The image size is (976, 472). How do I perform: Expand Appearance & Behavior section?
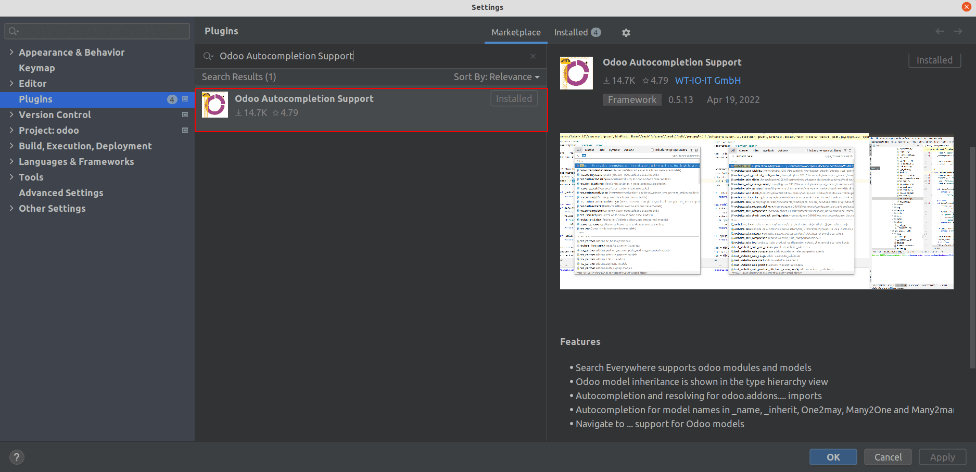coord(11,52)
